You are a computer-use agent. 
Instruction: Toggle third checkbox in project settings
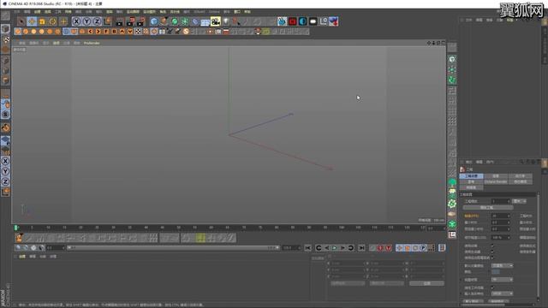click(492, 258)
